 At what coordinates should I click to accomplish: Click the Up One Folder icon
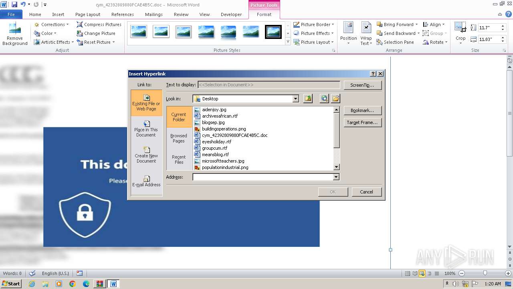coord(308,98)
